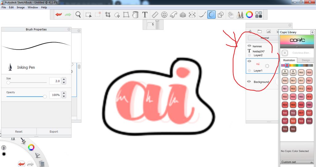Switch to the Illustration tab
The height and width of the screenshot is (167, 316).
coord(289,60)
